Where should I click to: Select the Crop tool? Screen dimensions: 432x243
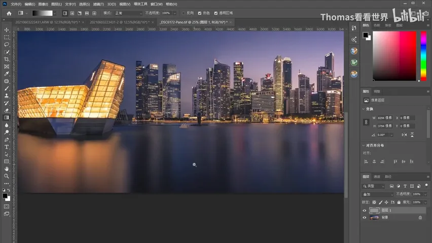(x=7, y=59)
